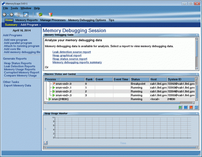Click the guide panel scroll-down arrow
Image resolution: width=202 pixels, height=157 pixels.
tap(197, 68)
